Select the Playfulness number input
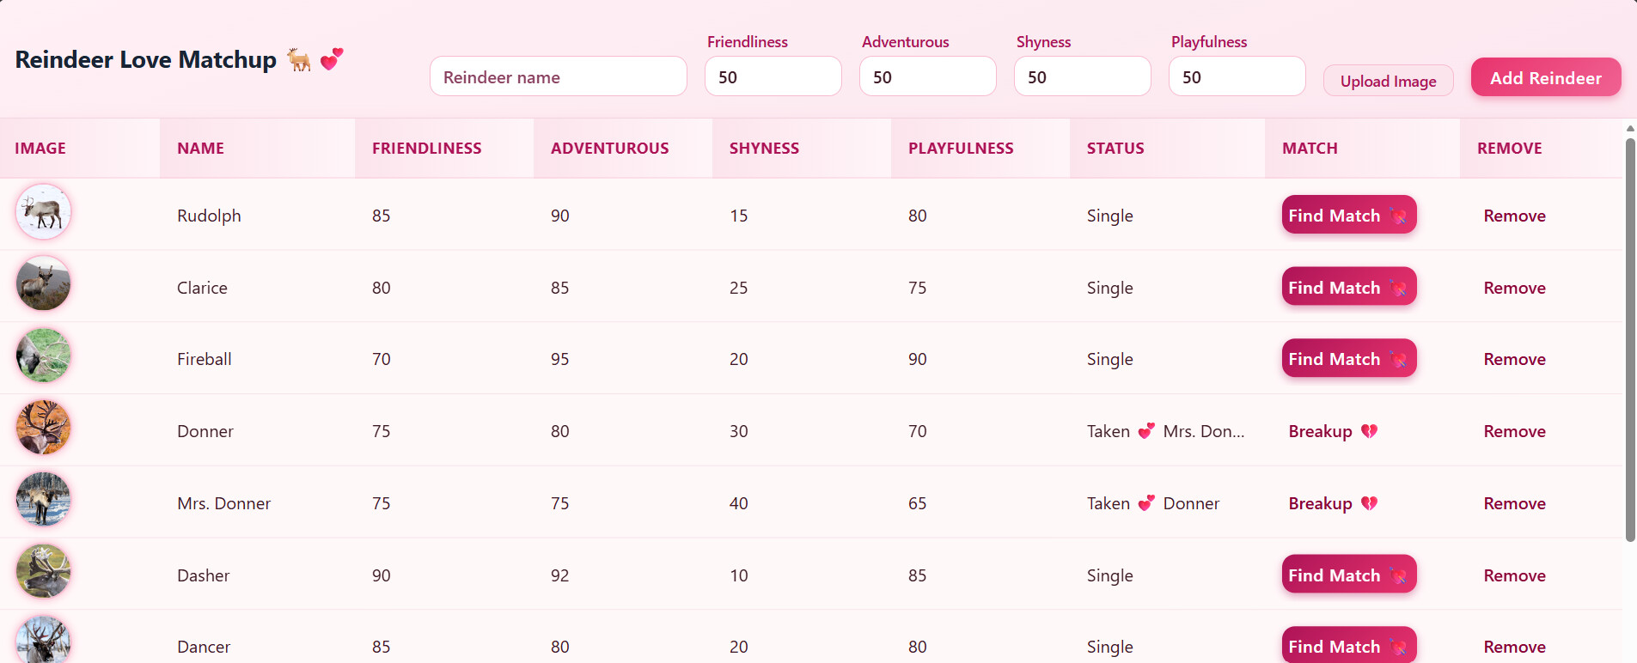Viewport: 1637px width, 663px height. pos(1237,76)
